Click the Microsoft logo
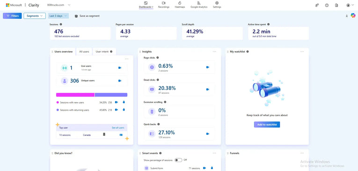358x171 pixels. tap(14, 5)
